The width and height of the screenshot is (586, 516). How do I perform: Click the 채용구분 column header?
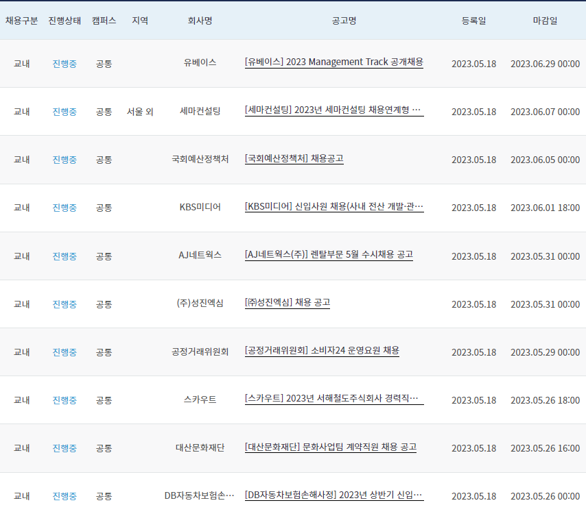tap(22, 21)
